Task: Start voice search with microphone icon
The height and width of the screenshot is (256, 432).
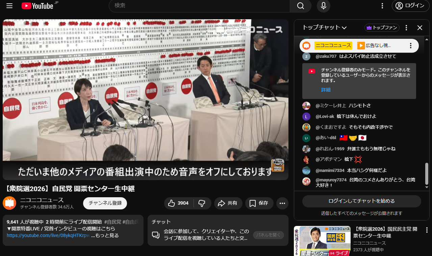Action: click(323, 6)
